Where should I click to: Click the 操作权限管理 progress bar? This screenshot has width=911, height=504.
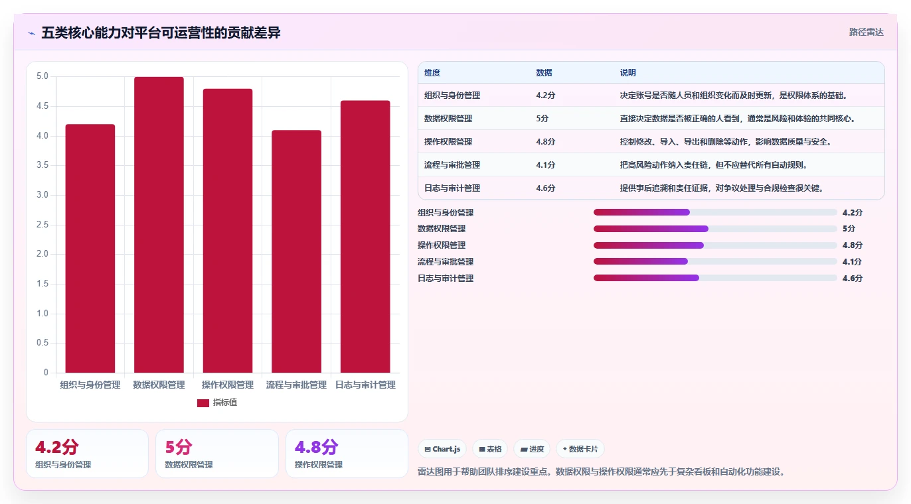715,245
